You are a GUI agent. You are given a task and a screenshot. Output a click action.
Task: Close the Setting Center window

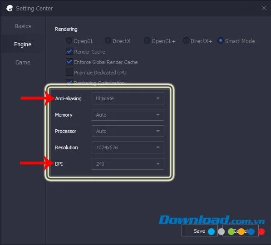[x=264, y=8]
